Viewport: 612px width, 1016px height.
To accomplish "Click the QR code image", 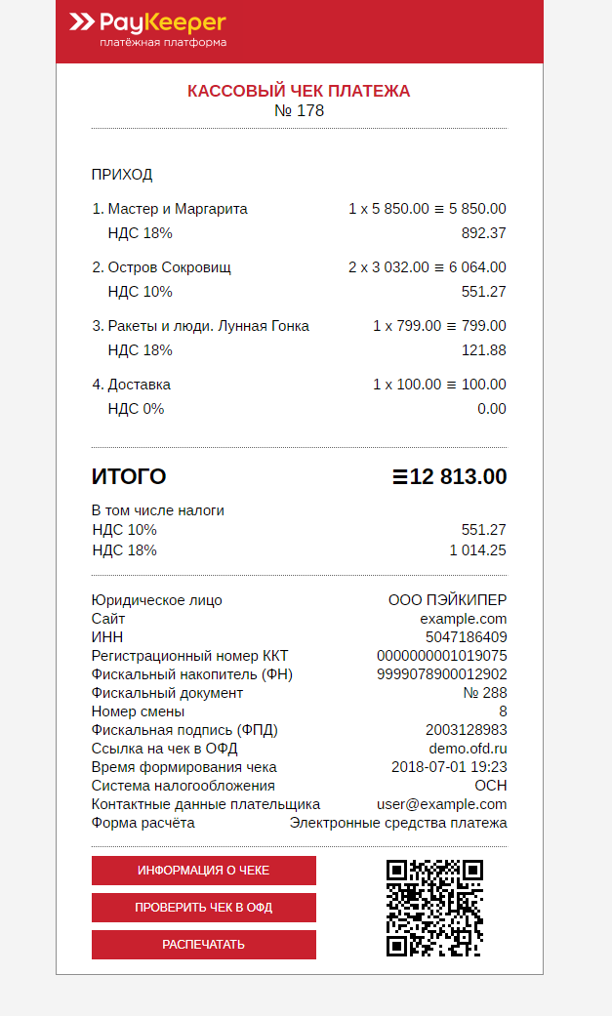I will 434,907.
